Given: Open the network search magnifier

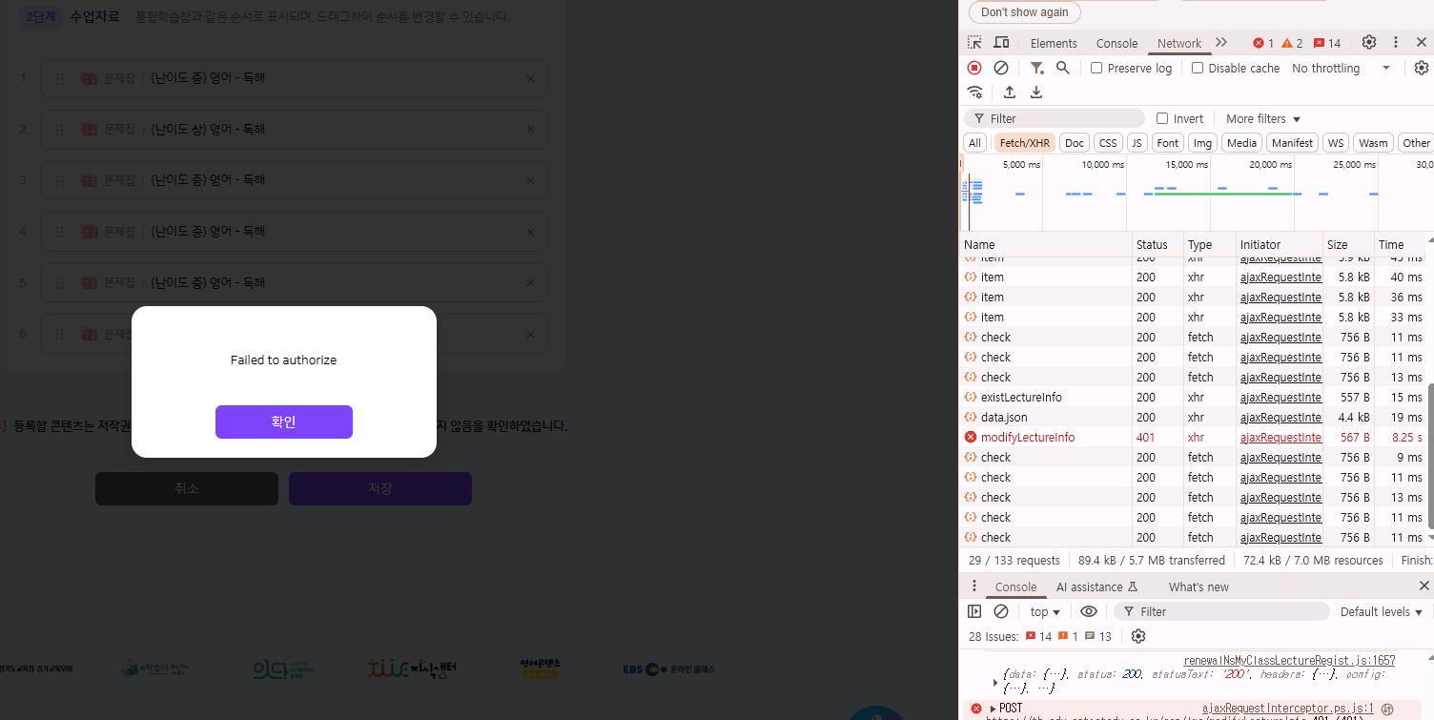Looking at the screenshot, I should [1063, 68].
